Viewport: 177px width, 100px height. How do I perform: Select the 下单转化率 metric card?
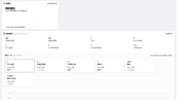pyautogui.click(x=80, y=66)
